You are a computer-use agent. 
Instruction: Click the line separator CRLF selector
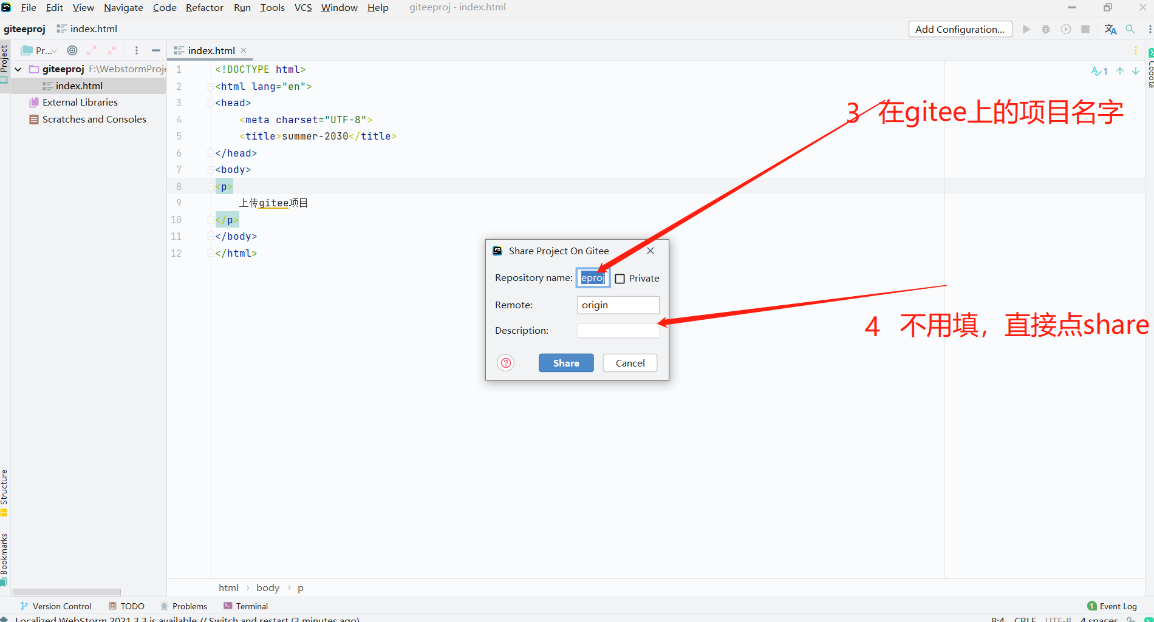coord(1025,619)
